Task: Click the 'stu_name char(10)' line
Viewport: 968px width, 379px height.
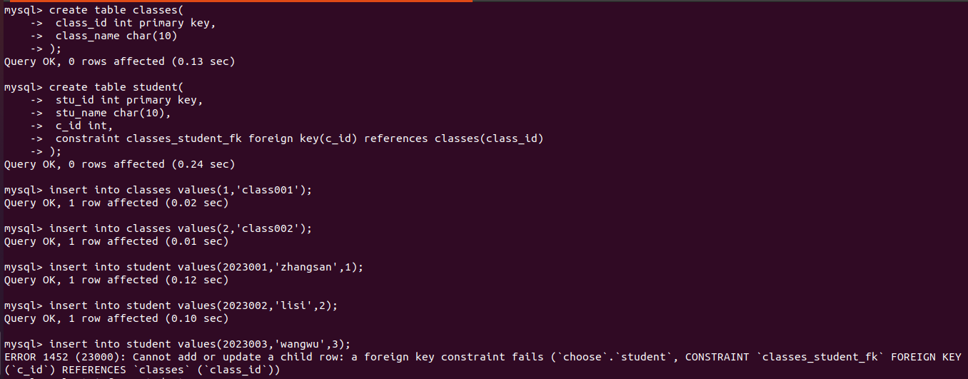Action: click(x=113, y=113)
